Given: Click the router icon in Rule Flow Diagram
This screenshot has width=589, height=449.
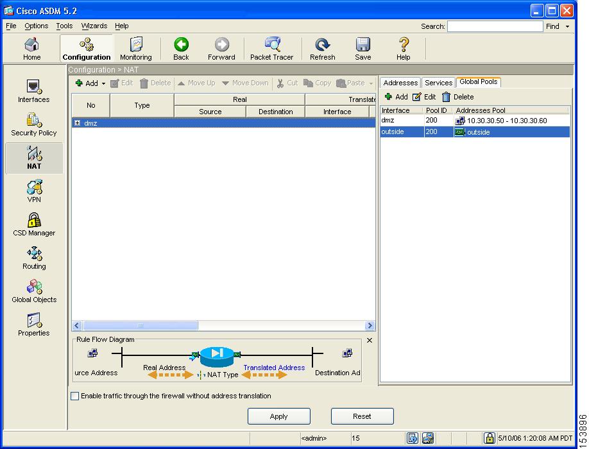Looking at the screenshot, I should point(217,356).
